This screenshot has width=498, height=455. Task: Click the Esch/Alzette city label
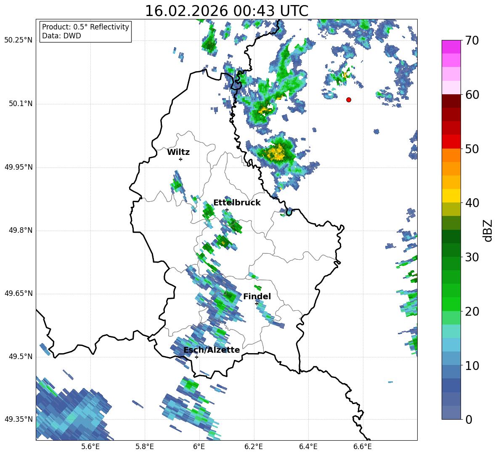click(212, 350)
